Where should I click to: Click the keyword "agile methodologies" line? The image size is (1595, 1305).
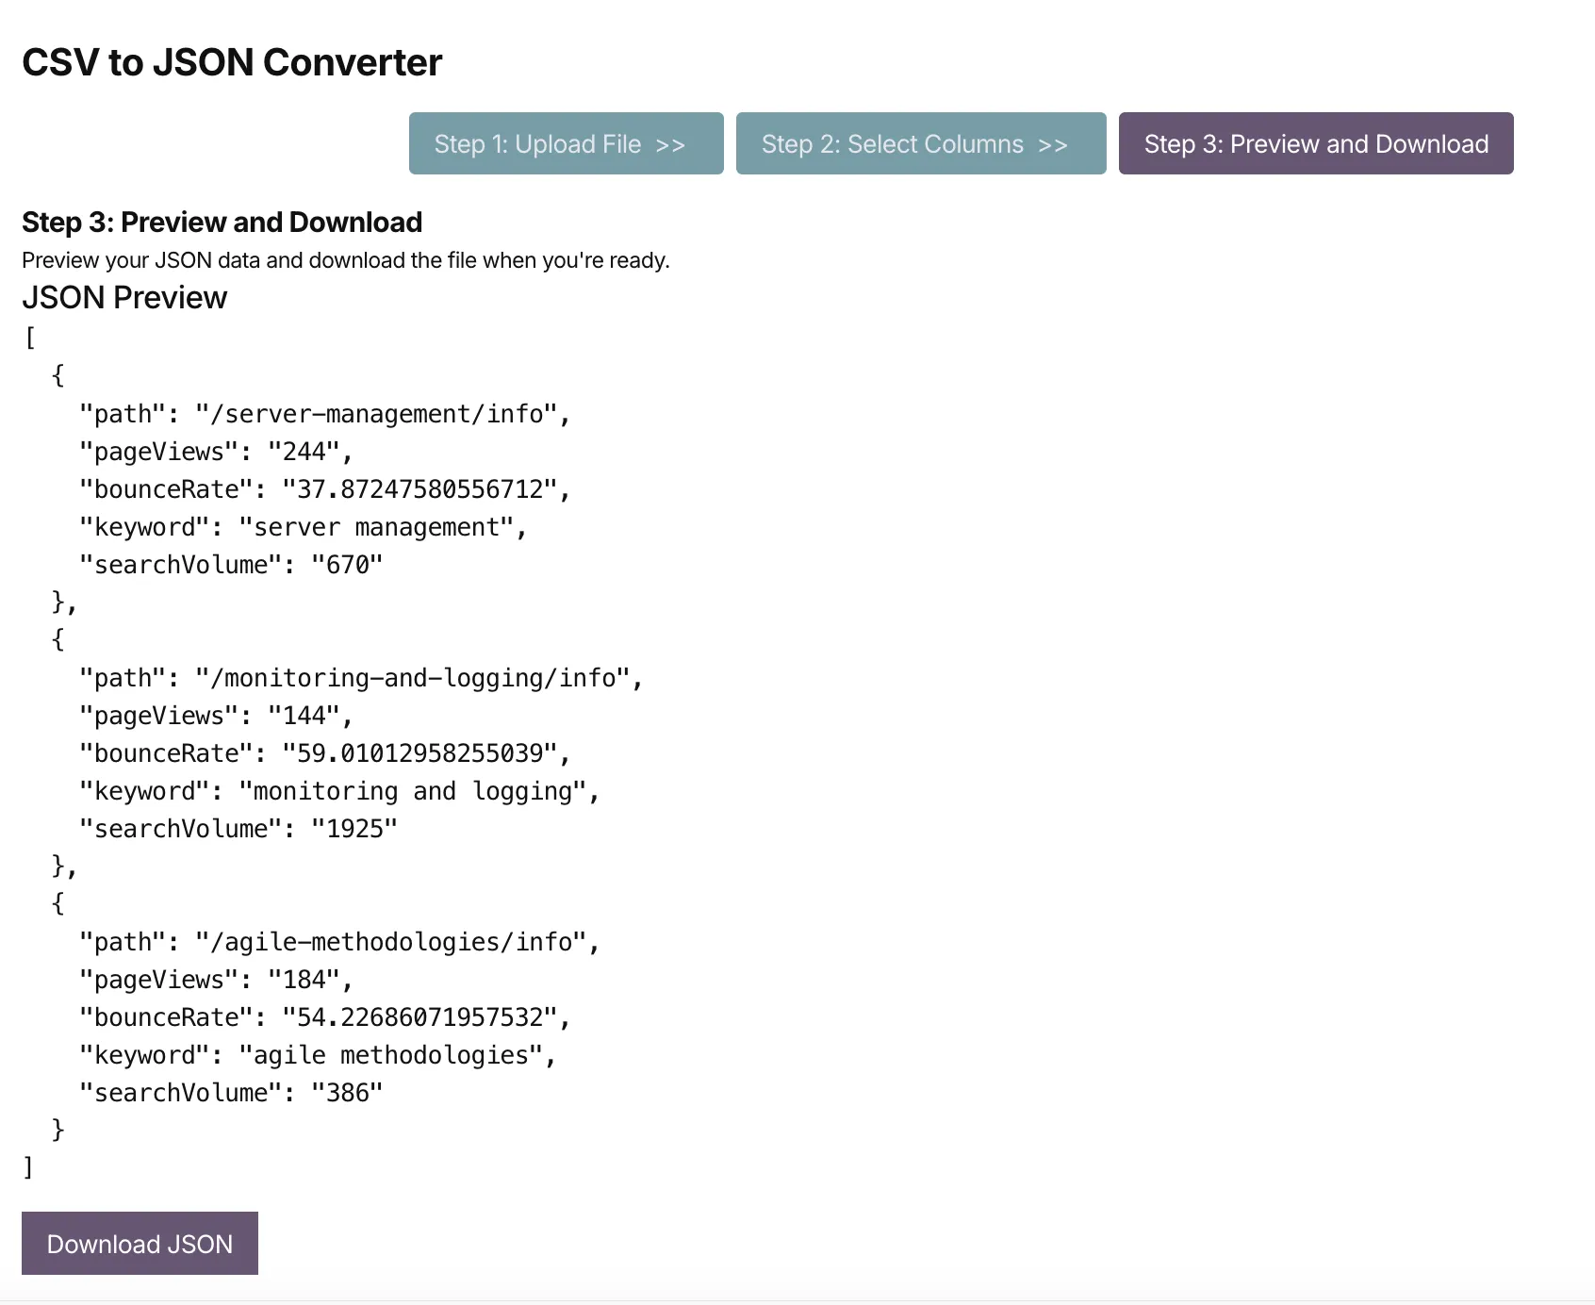click(318, 1055)
